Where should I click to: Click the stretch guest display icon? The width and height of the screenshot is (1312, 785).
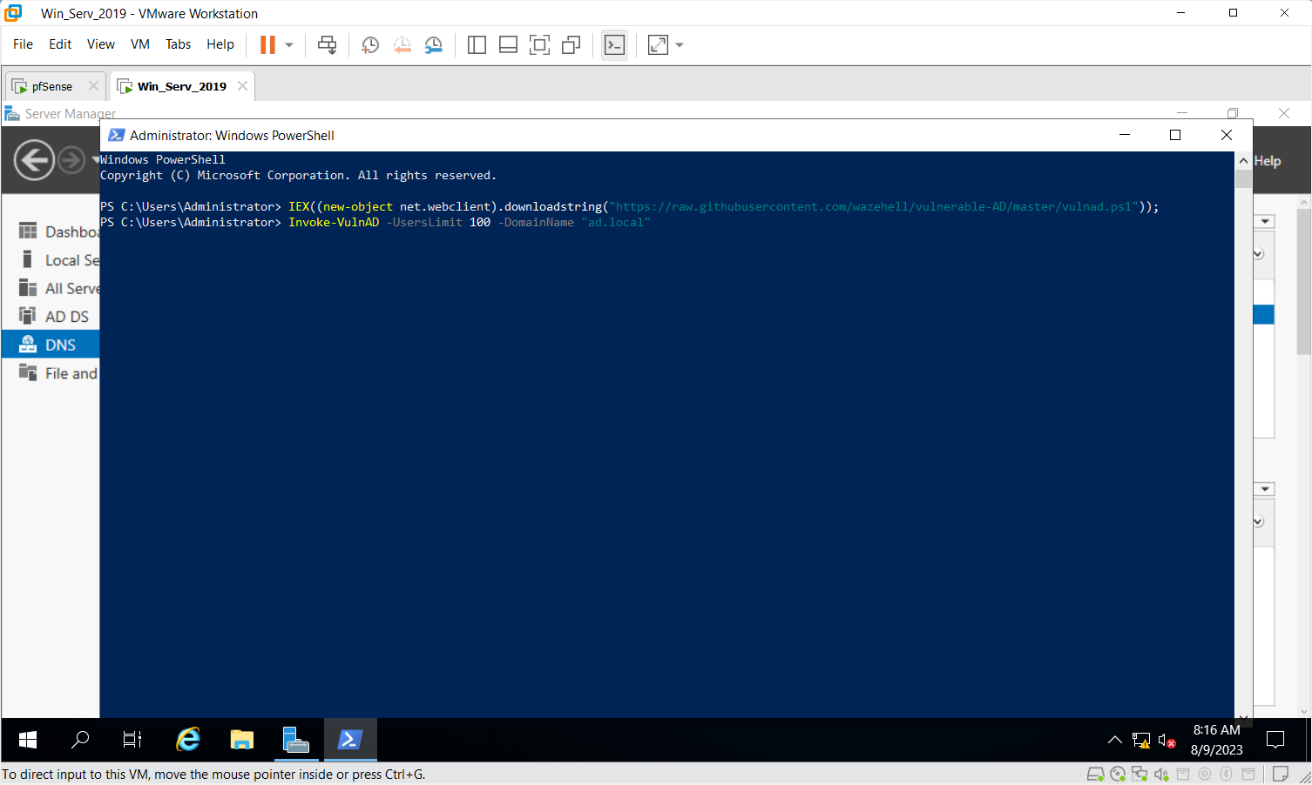[659, 44]
